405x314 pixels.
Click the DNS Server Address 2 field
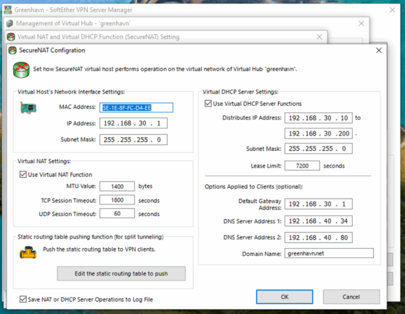(x=319, y=237)
